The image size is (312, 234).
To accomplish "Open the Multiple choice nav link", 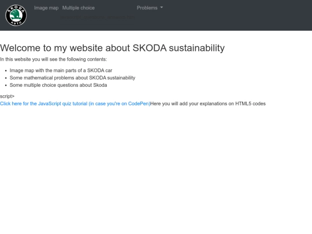I will pos(79,8).
